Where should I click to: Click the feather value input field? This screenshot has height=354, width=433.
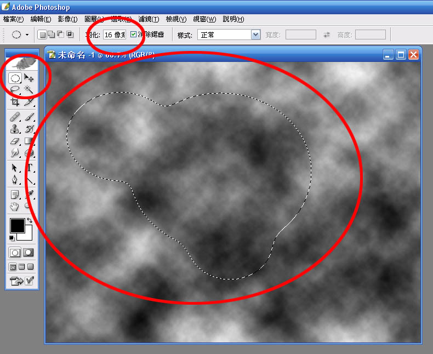115,35
